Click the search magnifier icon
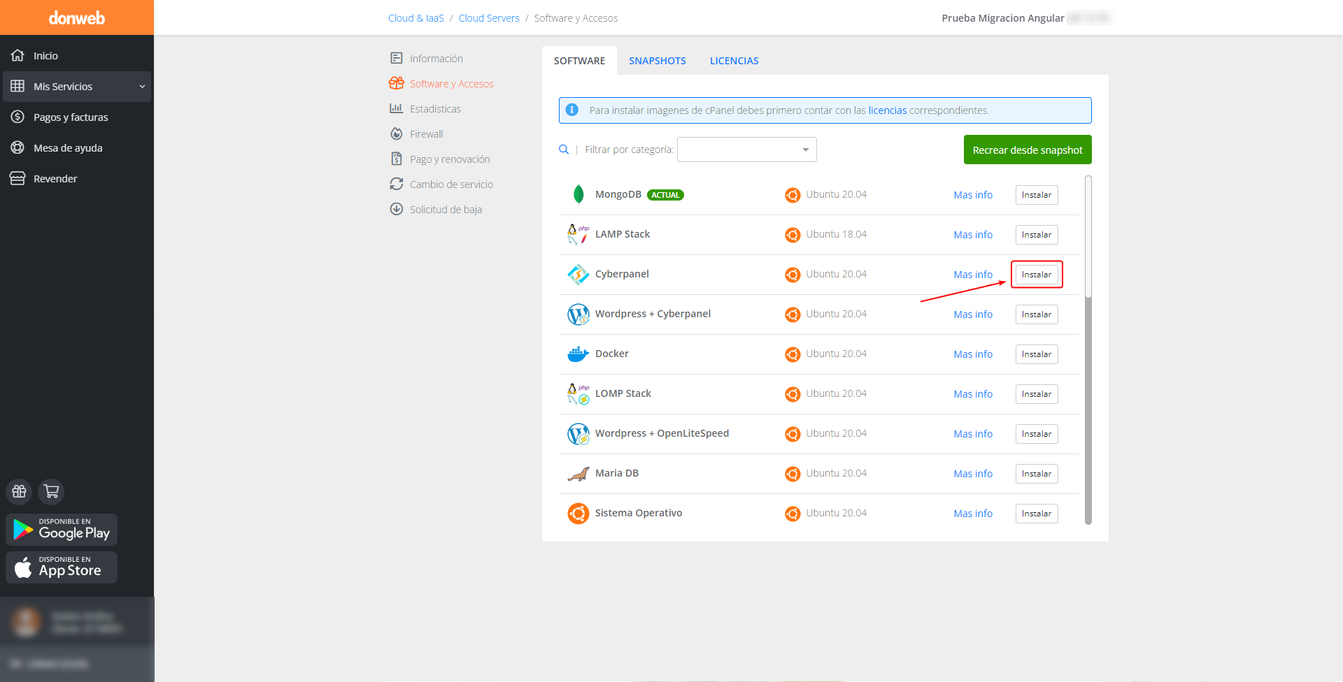1343x682 pixels. [564, 150]
